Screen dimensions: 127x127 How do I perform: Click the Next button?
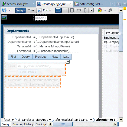tap(55, 57)
